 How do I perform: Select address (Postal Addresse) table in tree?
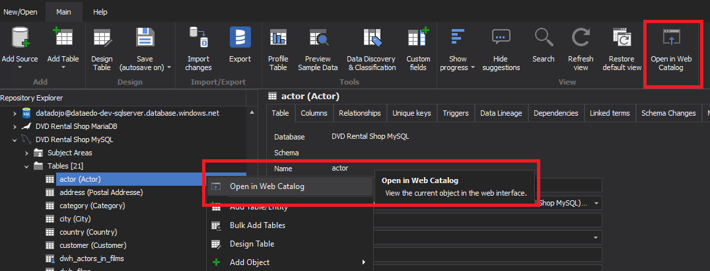click(100, 192)
